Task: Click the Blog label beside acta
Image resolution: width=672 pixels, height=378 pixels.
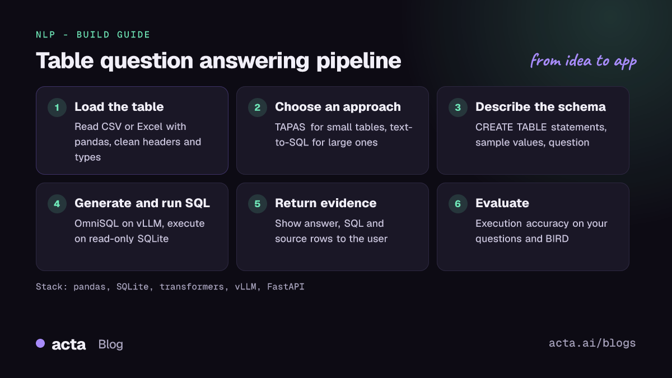Action: coord(110,344)
